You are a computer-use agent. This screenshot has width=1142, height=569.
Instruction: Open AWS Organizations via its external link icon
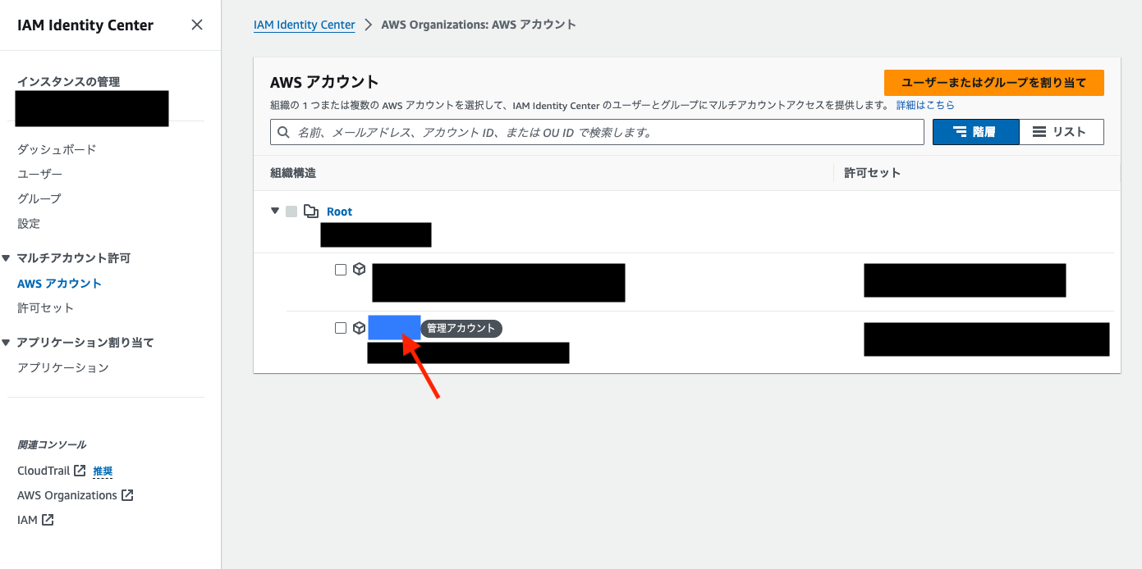128,494
